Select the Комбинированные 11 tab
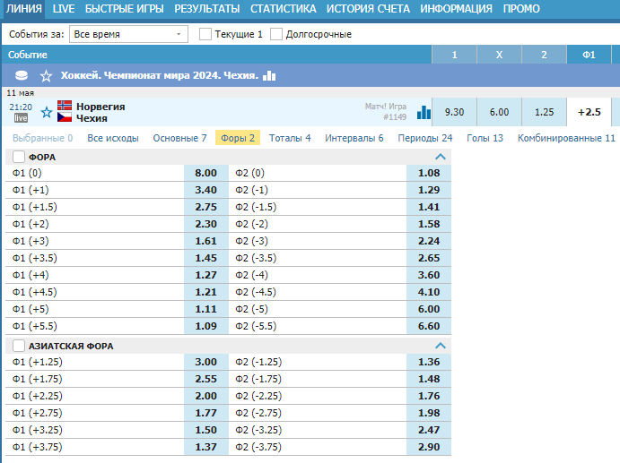 [x=566, y=138]
